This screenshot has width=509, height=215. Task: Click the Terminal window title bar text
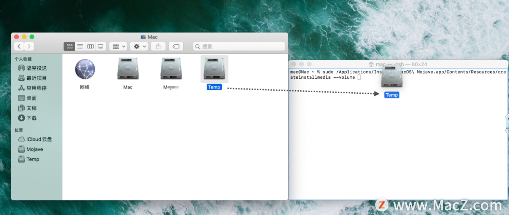(401, 64)
